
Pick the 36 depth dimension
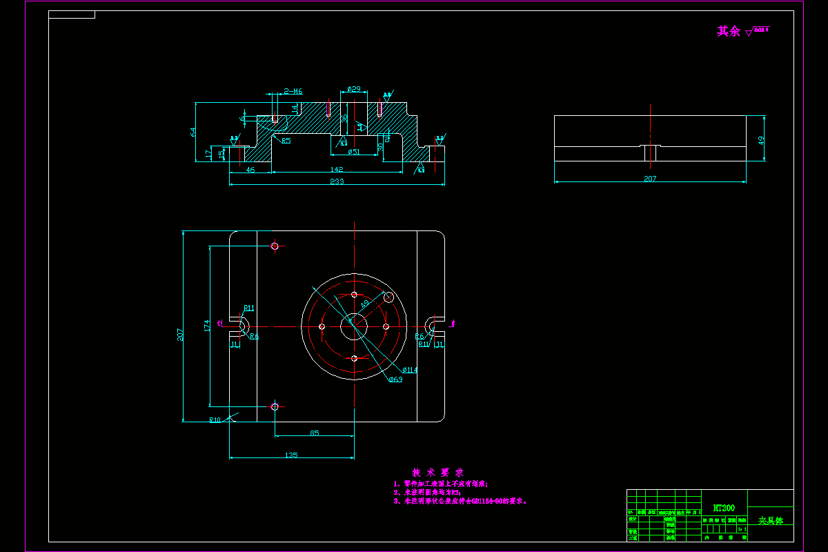pyautogui.click(x=345, y=119)
